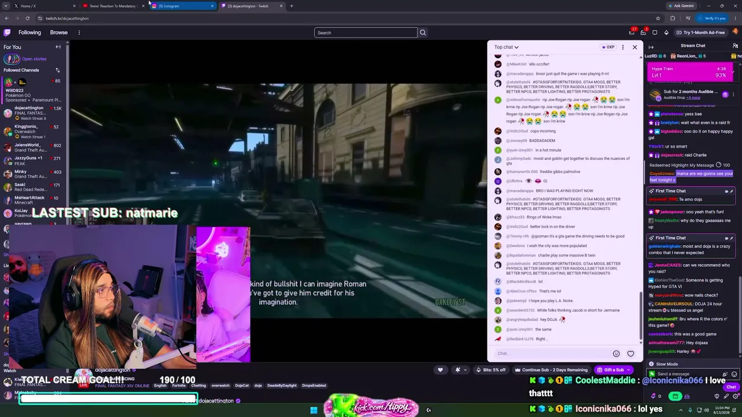742x417 pixels.
Task: Click the Get Bits diamond icon in top bar
Action: pos(666,32)
